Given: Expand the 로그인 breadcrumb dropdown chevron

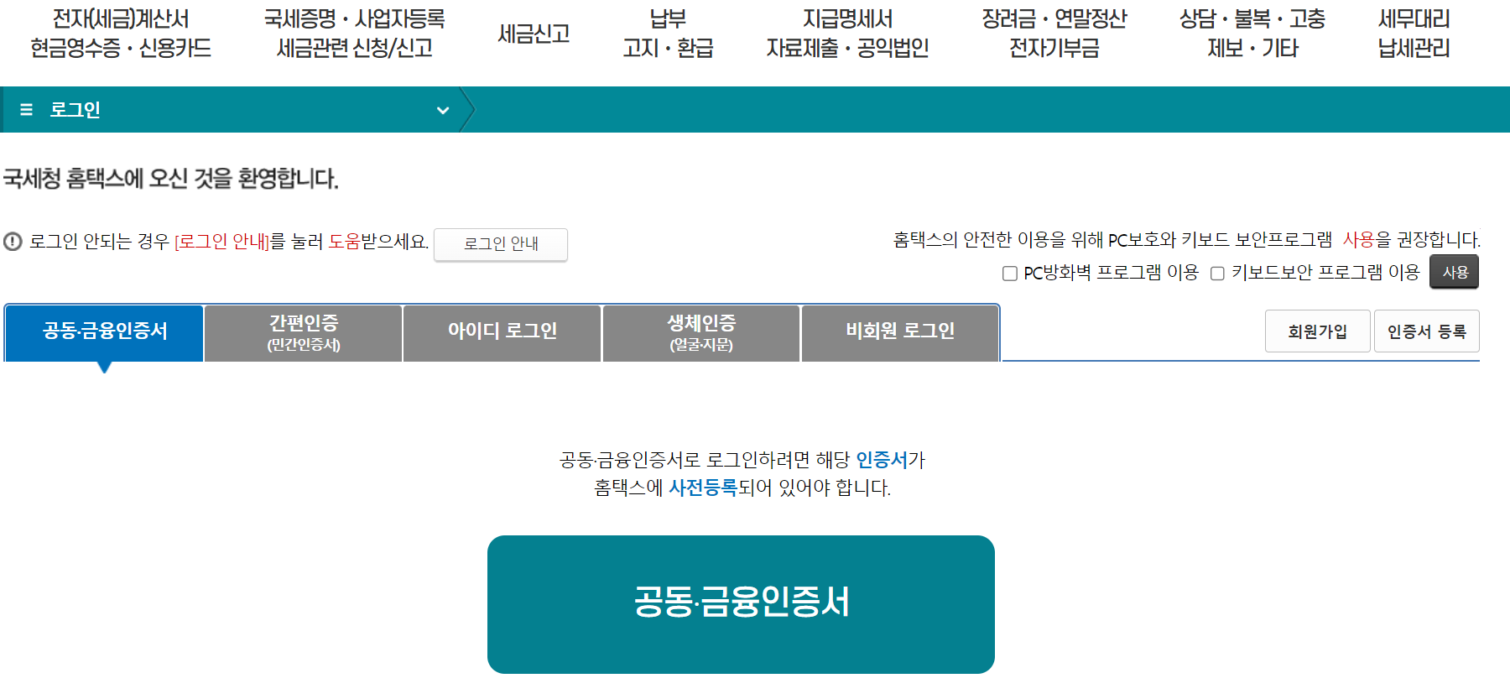Looking at the screenshot, I should [x=443, y=110].
